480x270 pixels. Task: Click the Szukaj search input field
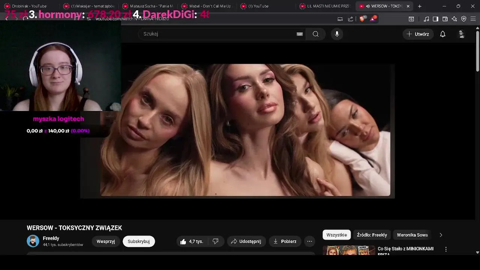point(222,34)
